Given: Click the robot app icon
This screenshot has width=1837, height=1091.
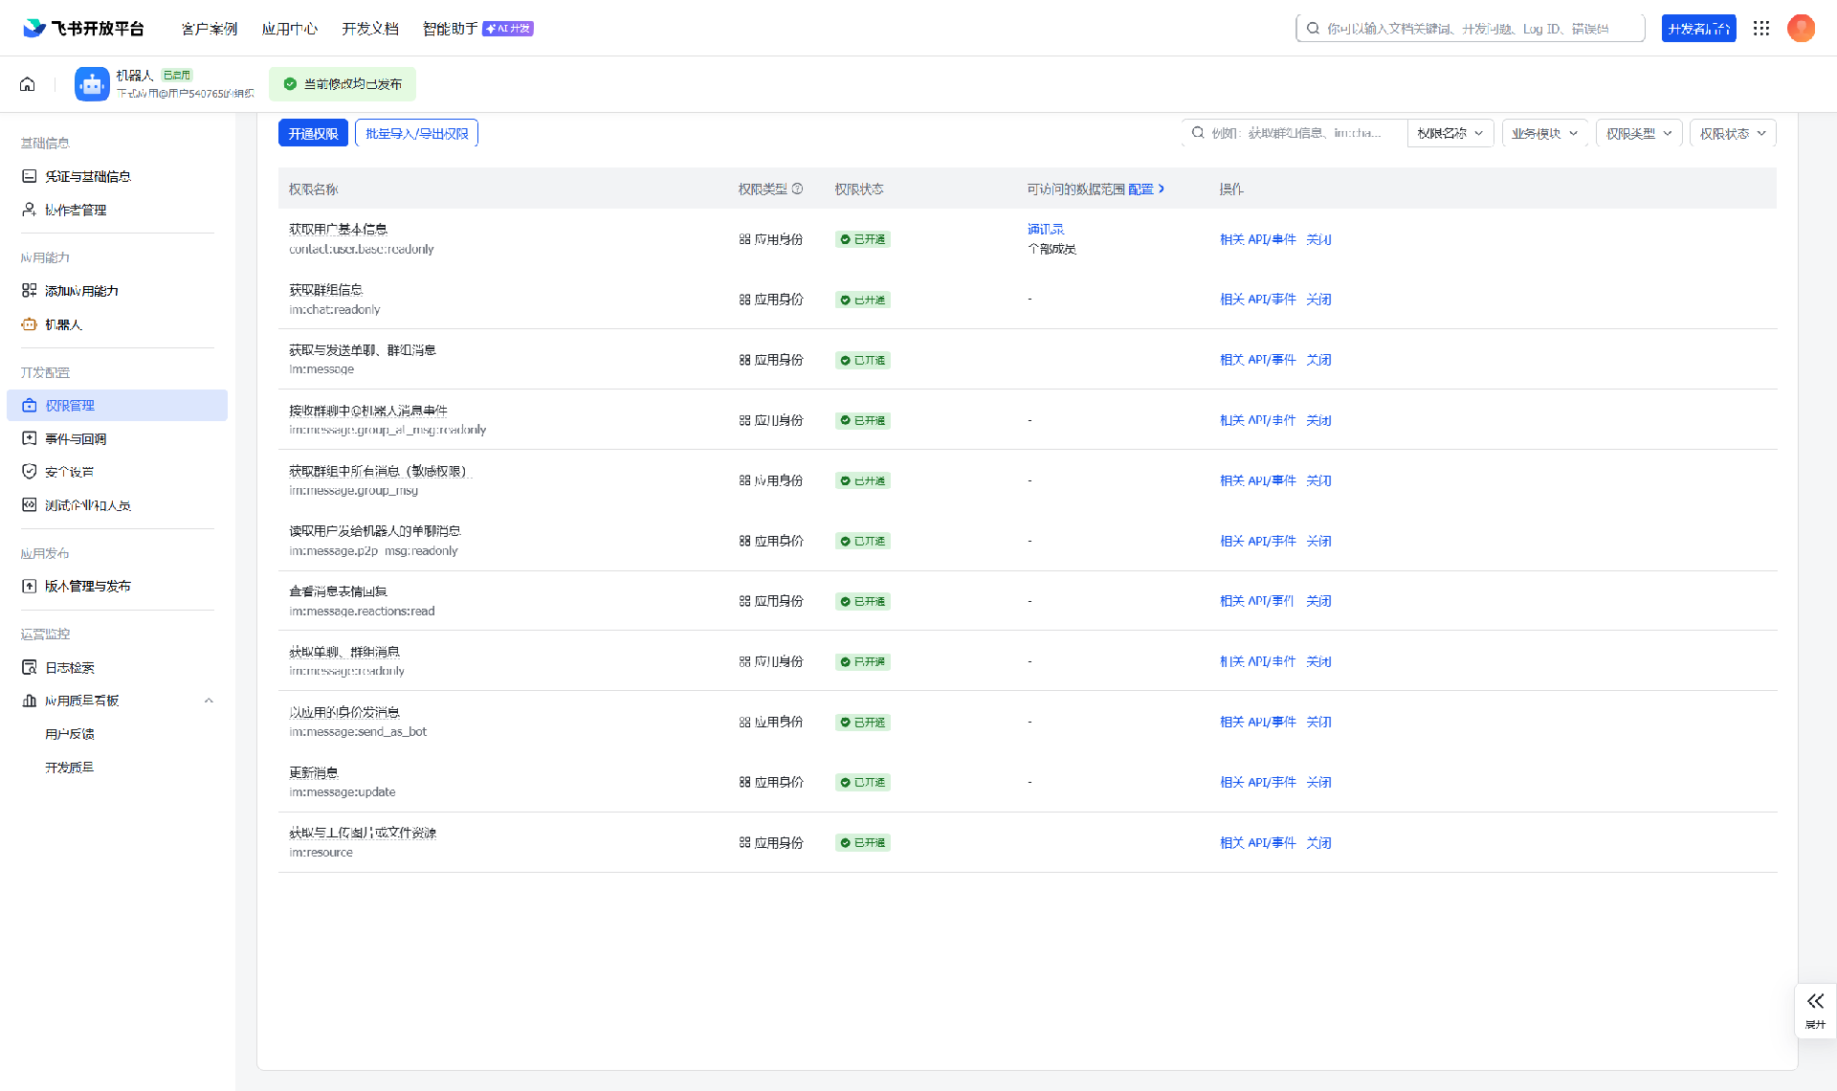Looking at the screenshot, I should coord(92,84).
